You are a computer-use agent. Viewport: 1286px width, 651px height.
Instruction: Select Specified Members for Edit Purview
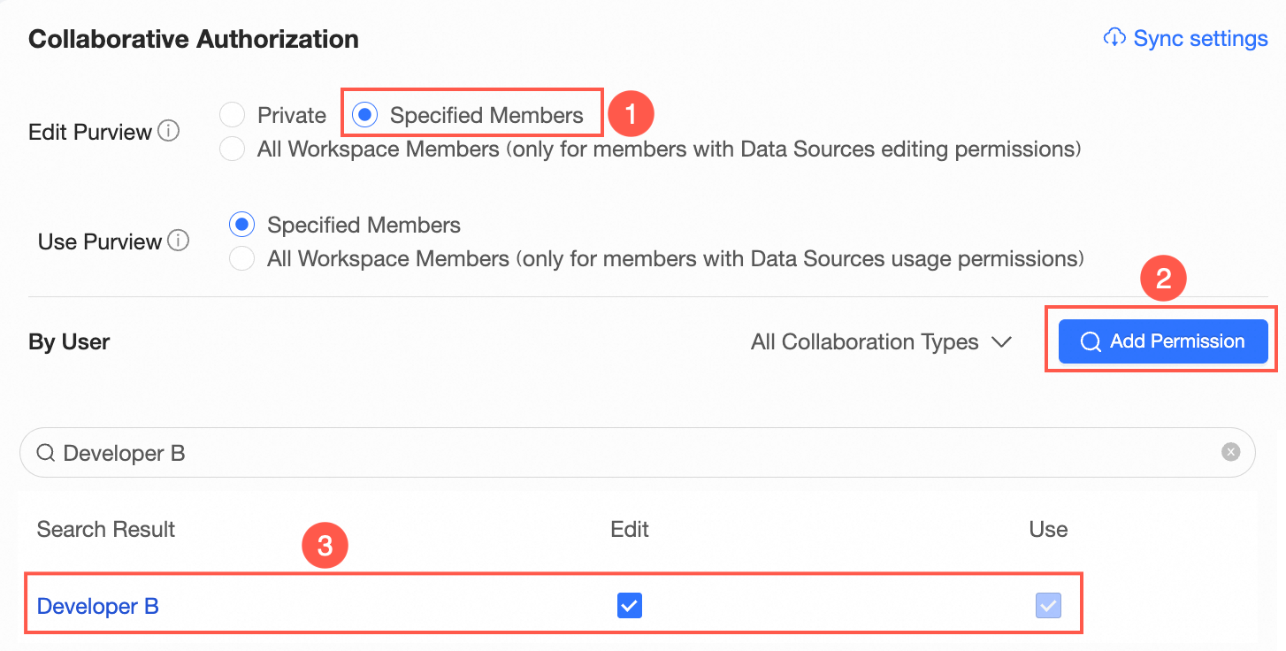click(365, 115)
